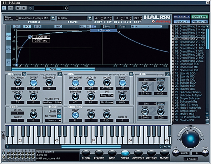Screen dimensions: 211x164
Task: Click the PANORAMA knob
Action: (x=75, y=97)
